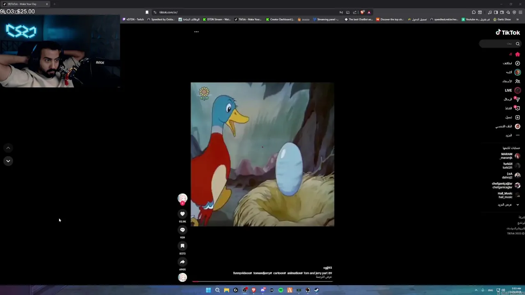Screen dimensions: 525x295
Task: Open the Turki2l followed account
Action: point(511,166)
